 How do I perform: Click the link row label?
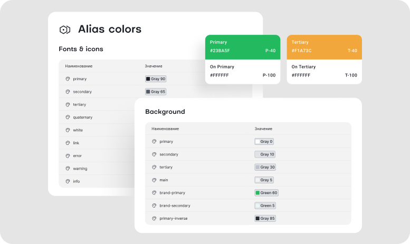tap(76, 143)
